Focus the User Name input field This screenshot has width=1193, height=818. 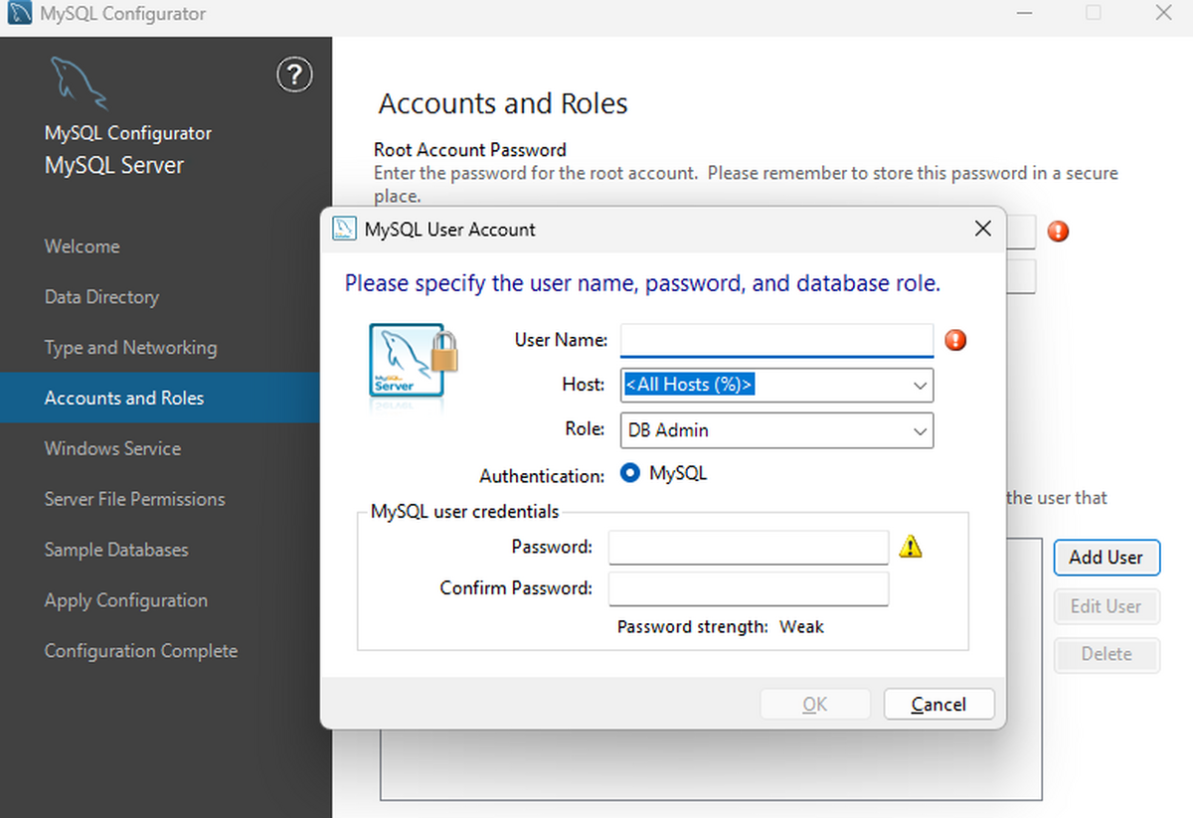776,340
